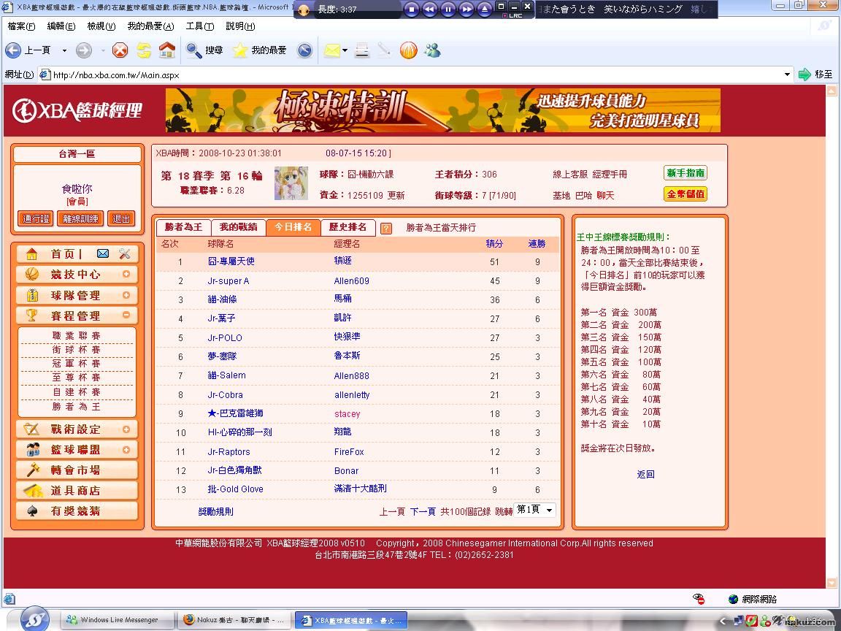
Task: Expand the 戰術設定 sidebar section
Action: pyautogui.click(x=126, y=429)
